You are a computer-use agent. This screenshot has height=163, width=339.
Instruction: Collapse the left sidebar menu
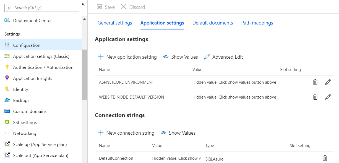click(x=83, y=4)
